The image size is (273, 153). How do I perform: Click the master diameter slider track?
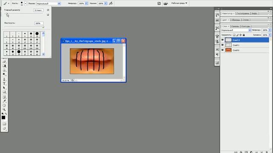pyautogui.click(x=24, y=14)
